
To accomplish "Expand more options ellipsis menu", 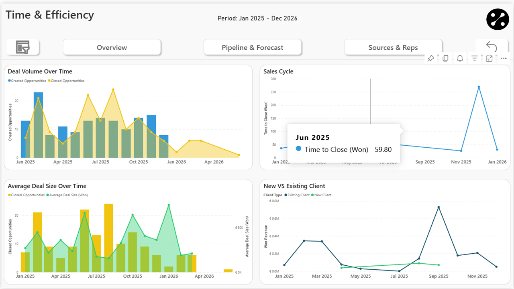I will [504, 59].
